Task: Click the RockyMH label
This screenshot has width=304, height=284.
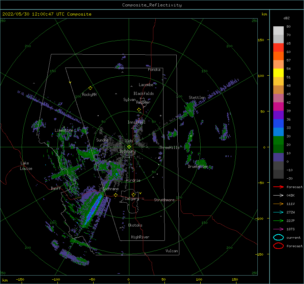Action: tap(89, 95)
